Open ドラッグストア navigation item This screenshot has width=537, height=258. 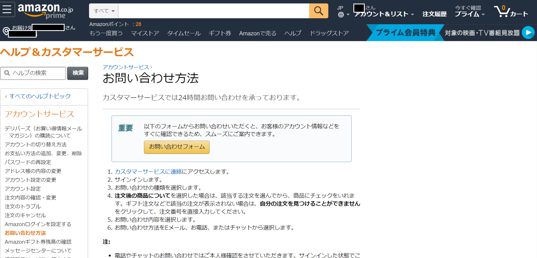329,33
